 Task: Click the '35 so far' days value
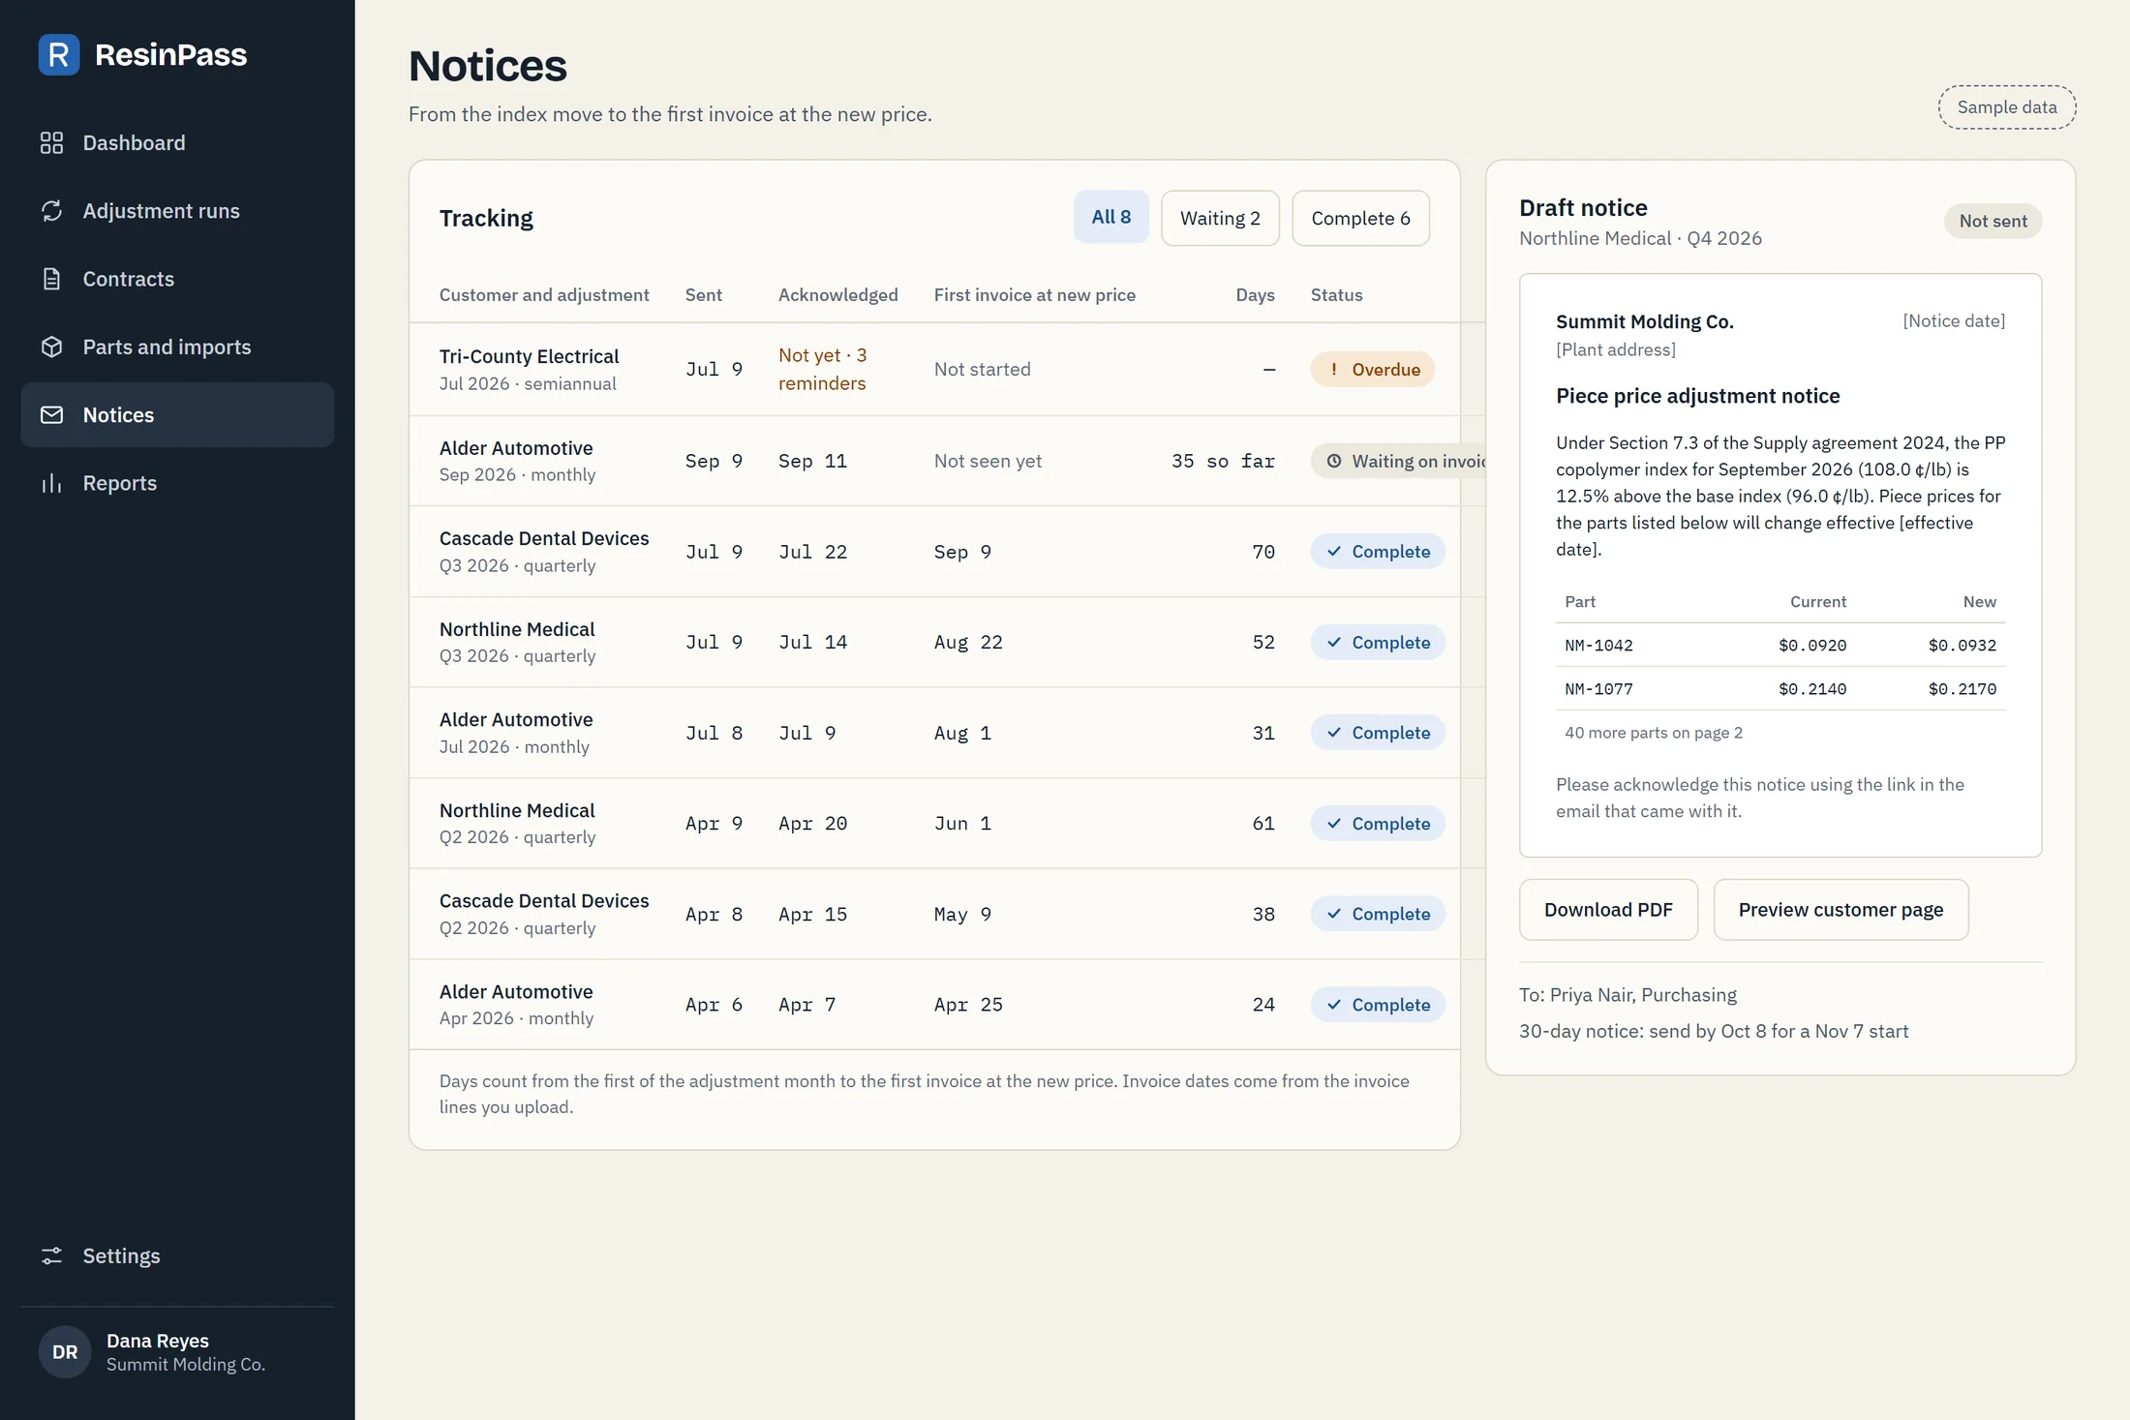point(1223,462)
